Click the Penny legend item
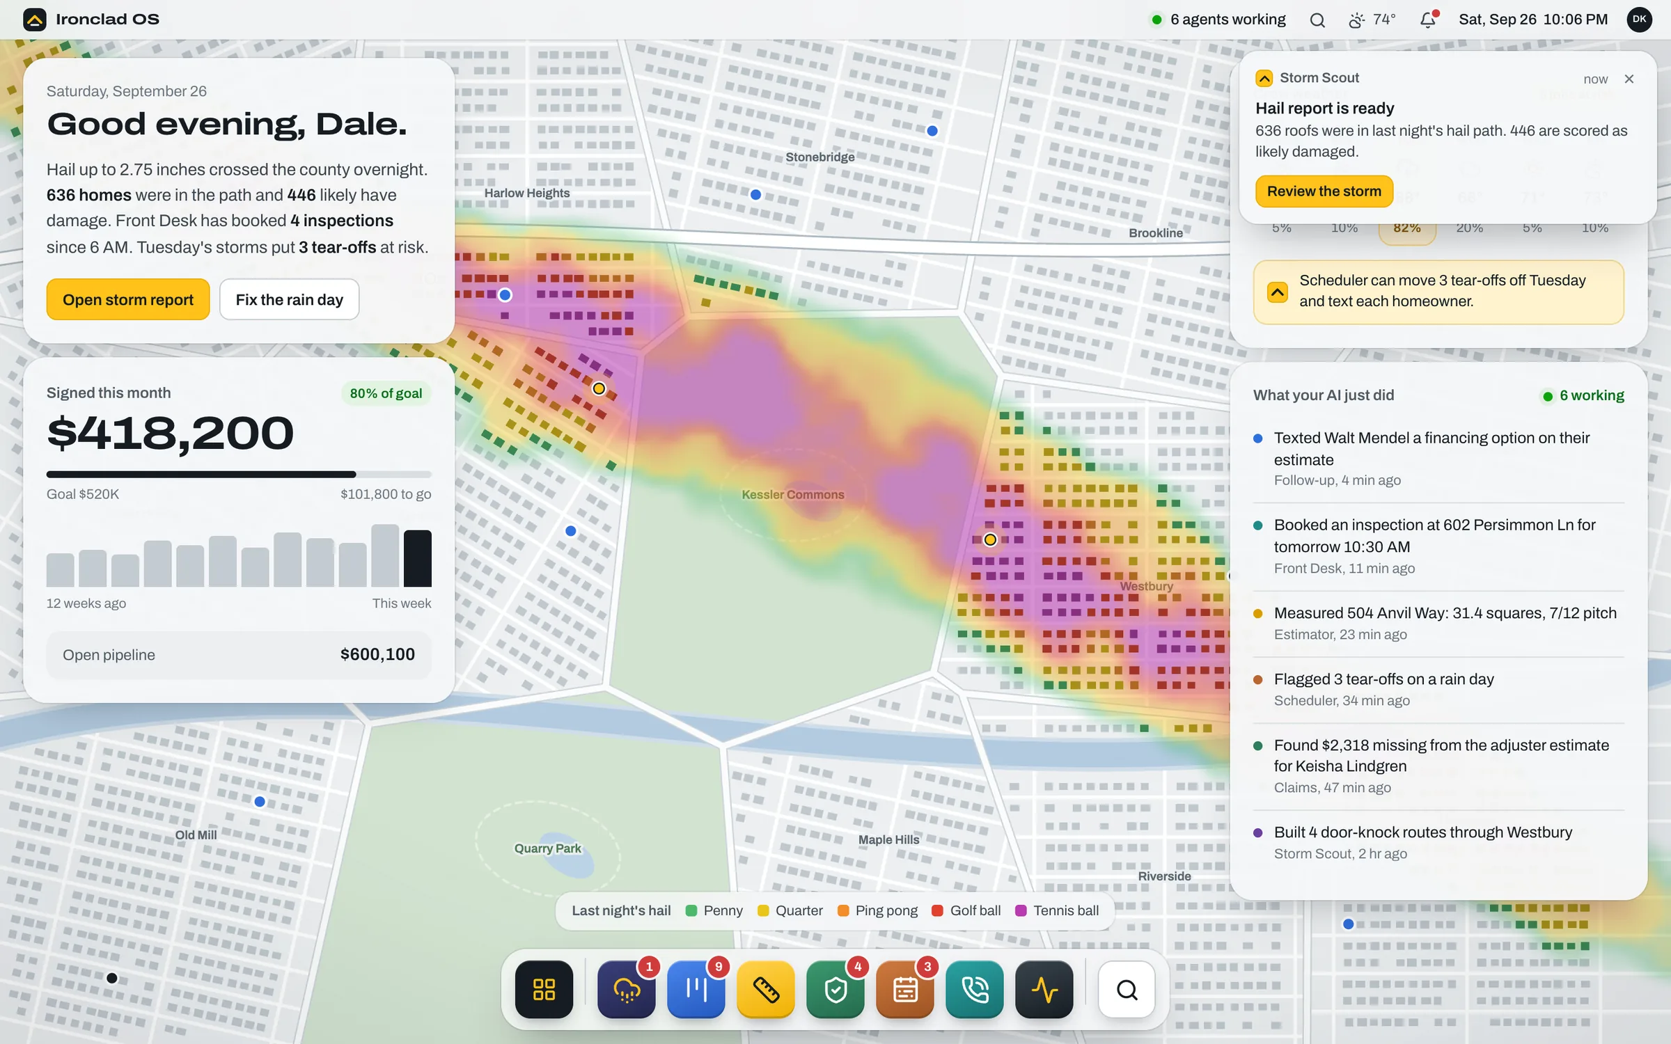 click(x=714, y=910)
